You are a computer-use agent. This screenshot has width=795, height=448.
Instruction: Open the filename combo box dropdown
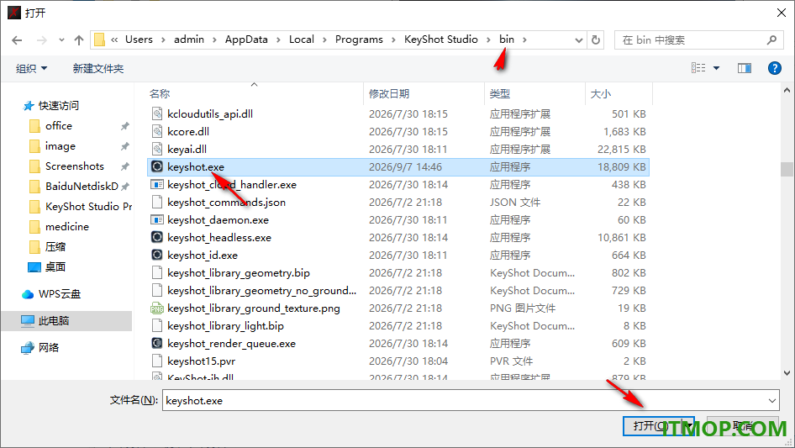point(771,400)
